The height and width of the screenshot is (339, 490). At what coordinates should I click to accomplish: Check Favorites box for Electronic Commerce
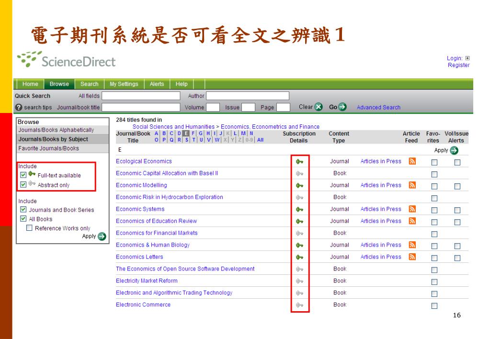click(434, 306)
